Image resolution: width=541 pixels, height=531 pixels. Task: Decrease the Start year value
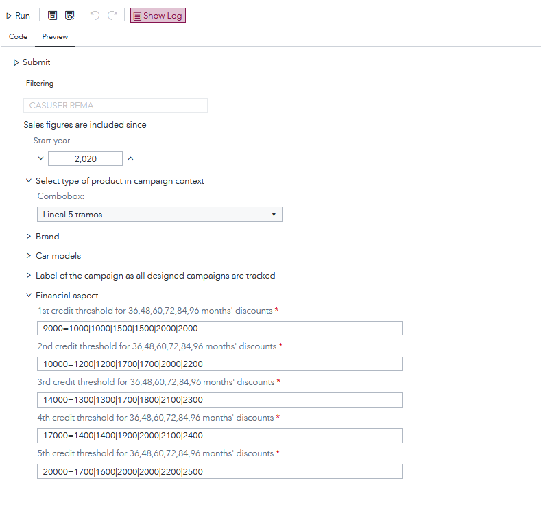40,158
